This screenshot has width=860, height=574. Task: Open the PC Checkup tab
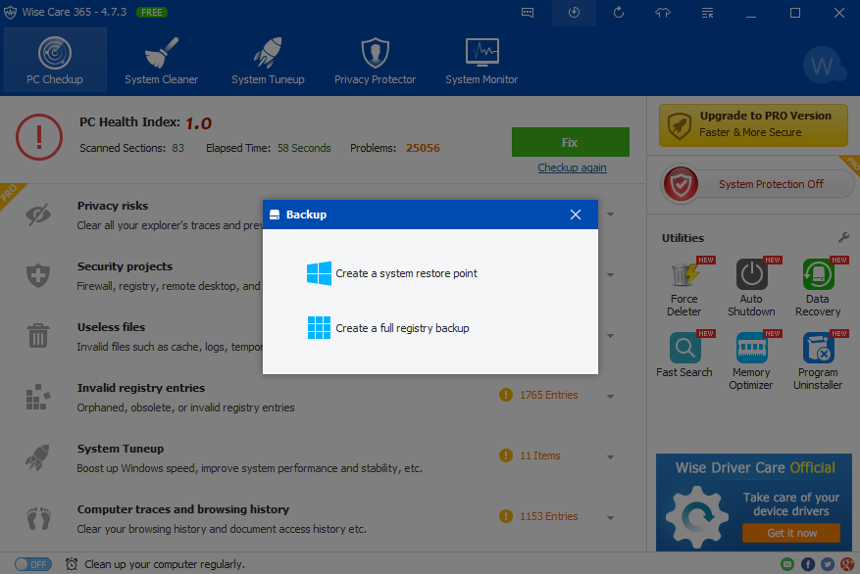pyautogui.click(x=55, y=61)
